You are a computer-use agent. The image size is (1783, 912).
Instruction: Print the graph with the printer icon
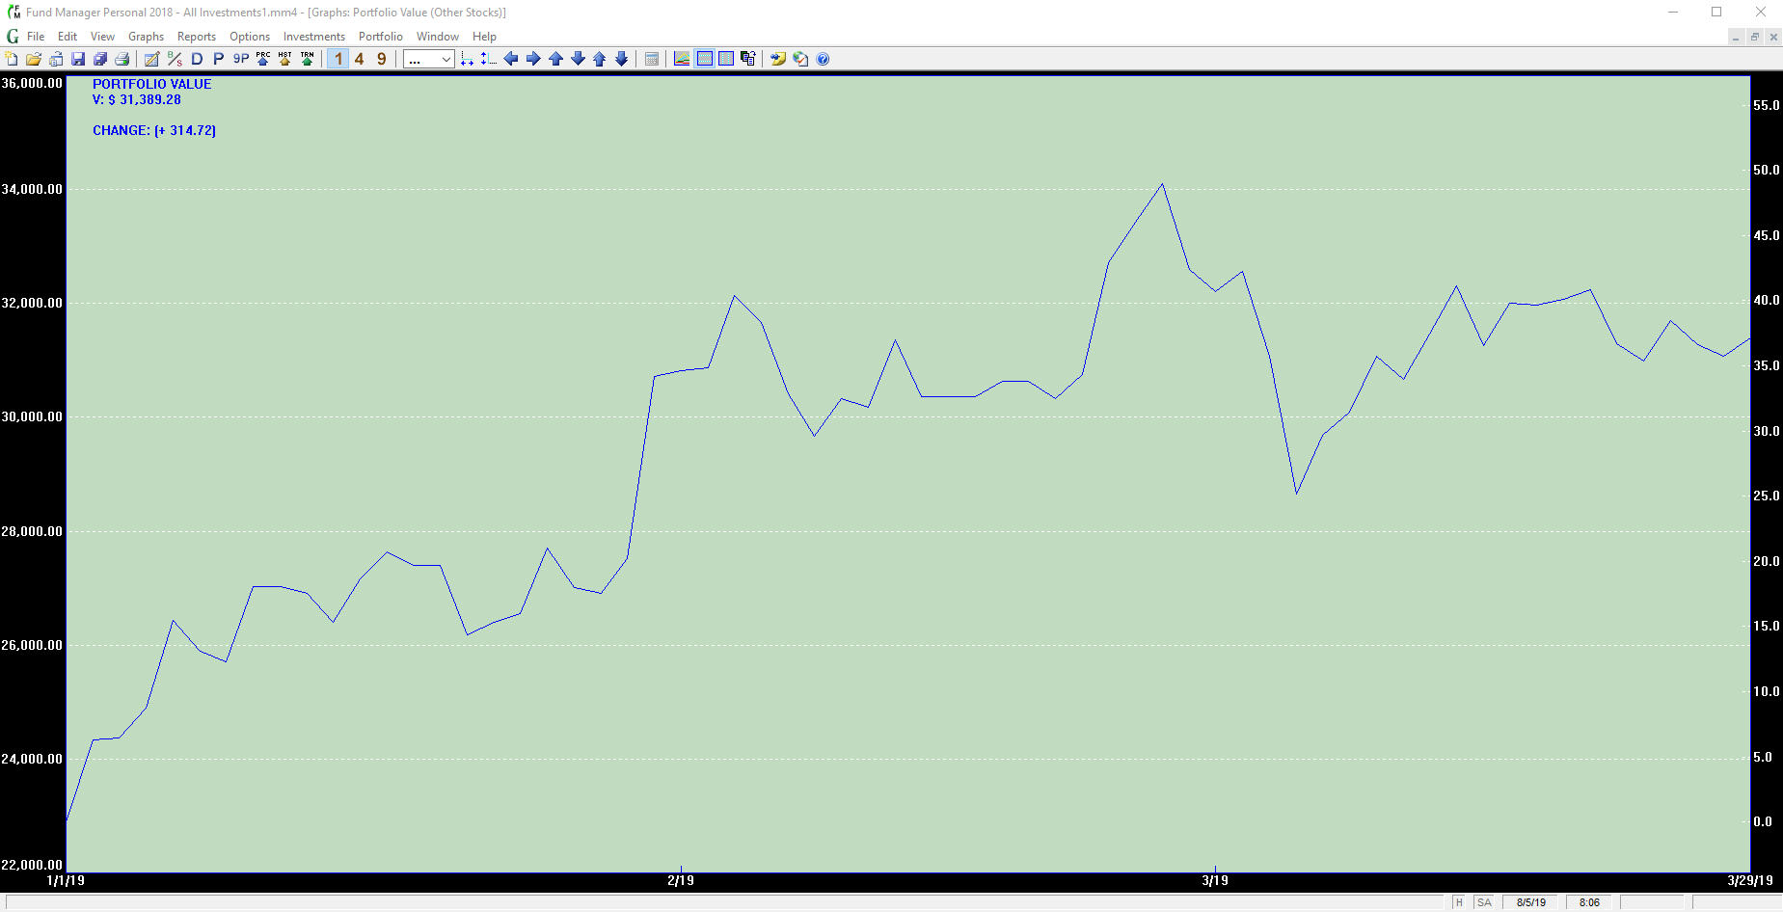coord(122,59)
